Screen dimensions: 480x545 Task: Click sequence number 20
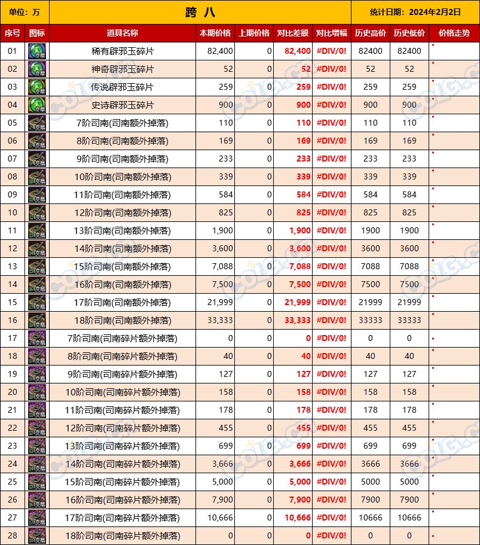[13, 392]
